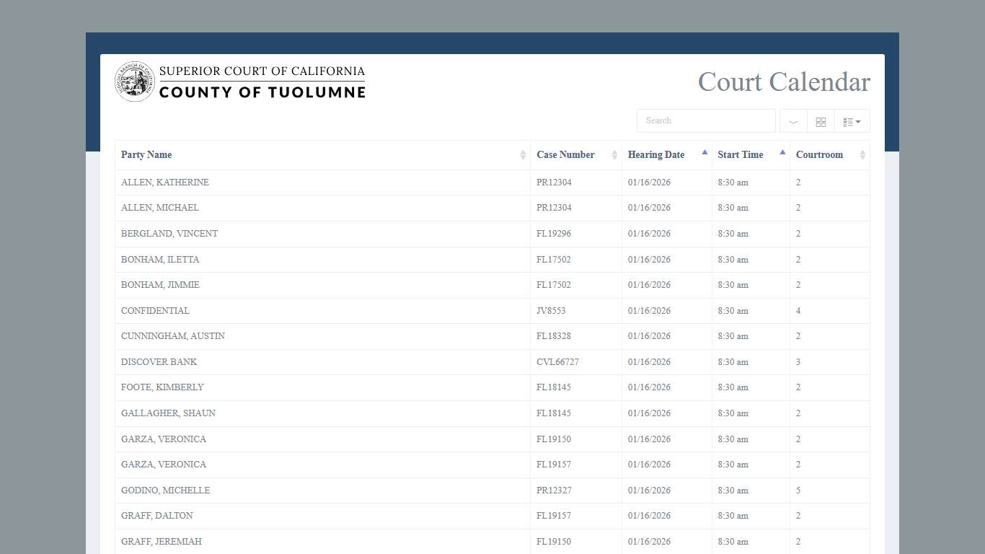Click the Party Name sort arrows
This screenshot has height=554, width=985.
pos(523,155)
